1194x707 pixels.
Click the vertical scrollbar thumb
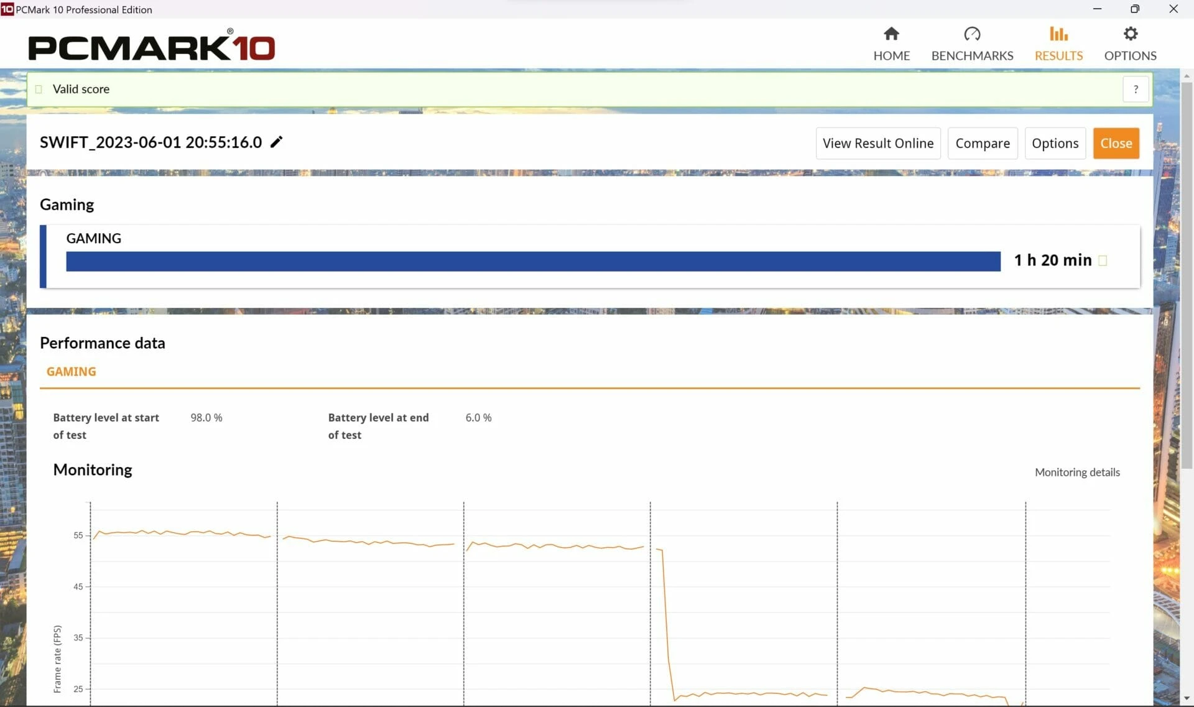(1187, 275)
